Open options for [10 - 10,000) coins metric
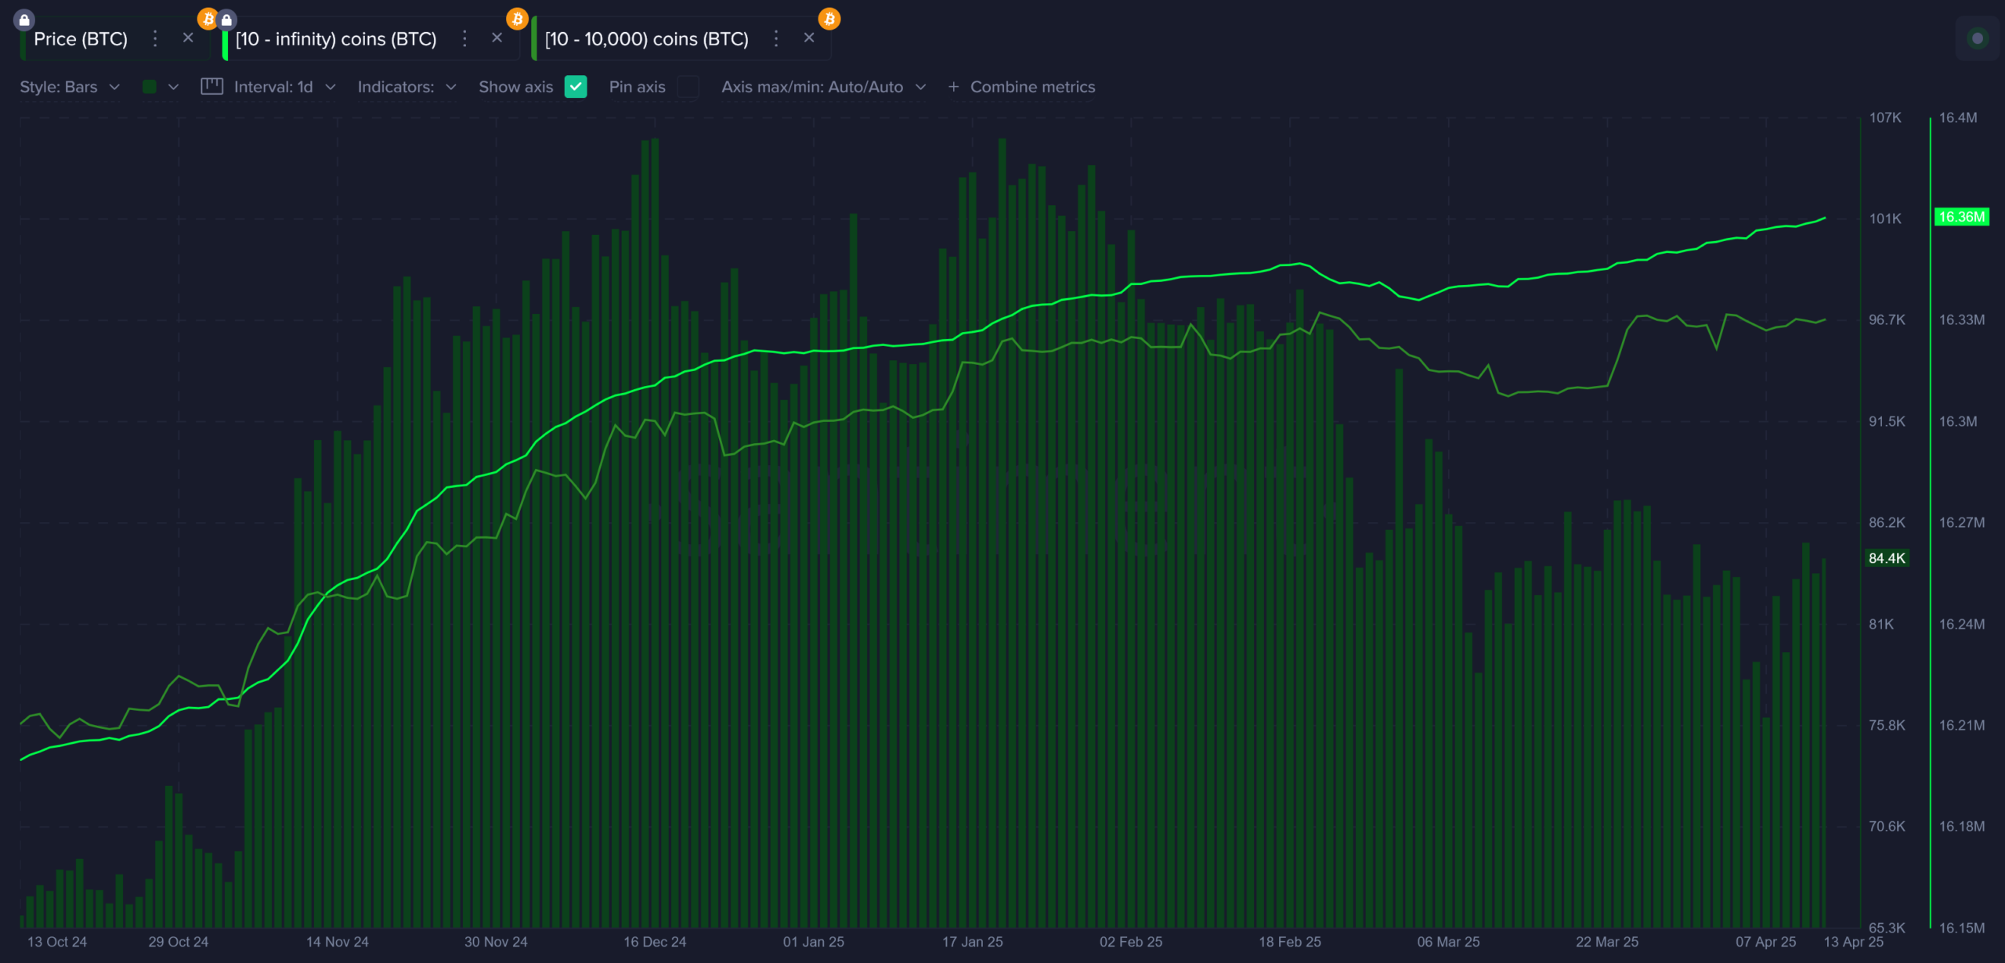Screen dimensions: 2005x963 tap(776, 38)
